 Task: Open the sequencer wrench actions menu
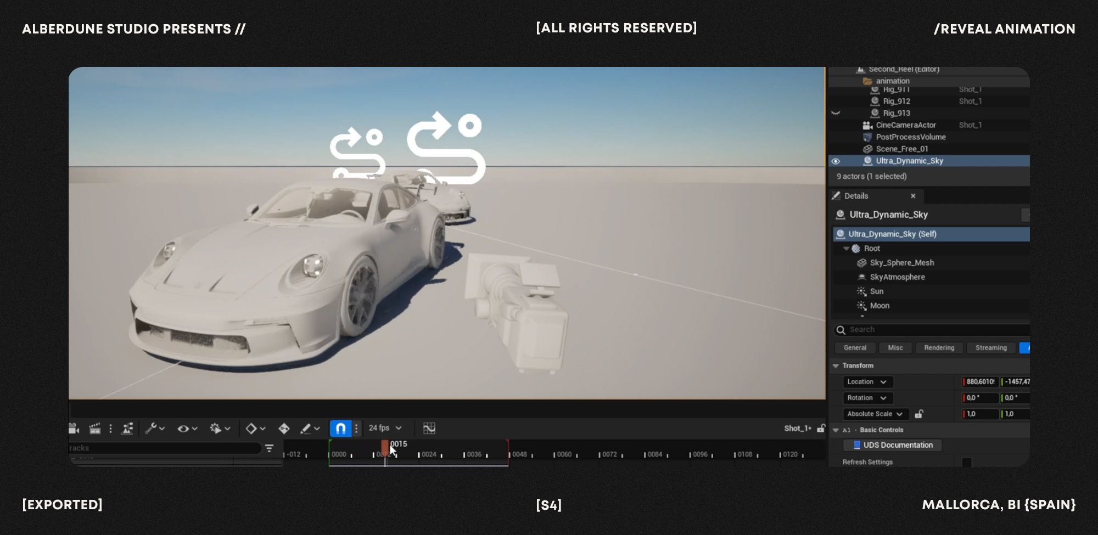[154, 429]
